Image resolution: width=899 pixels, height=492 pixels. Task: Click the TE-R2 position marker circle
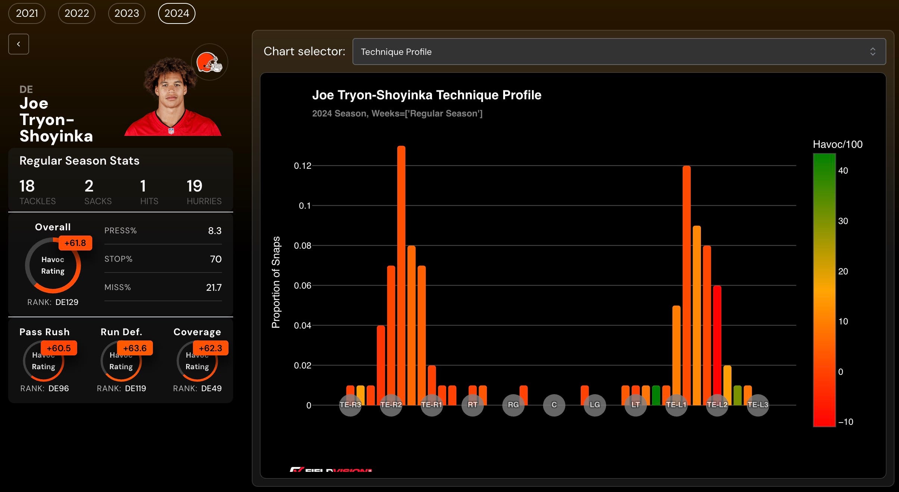(391, 405)
